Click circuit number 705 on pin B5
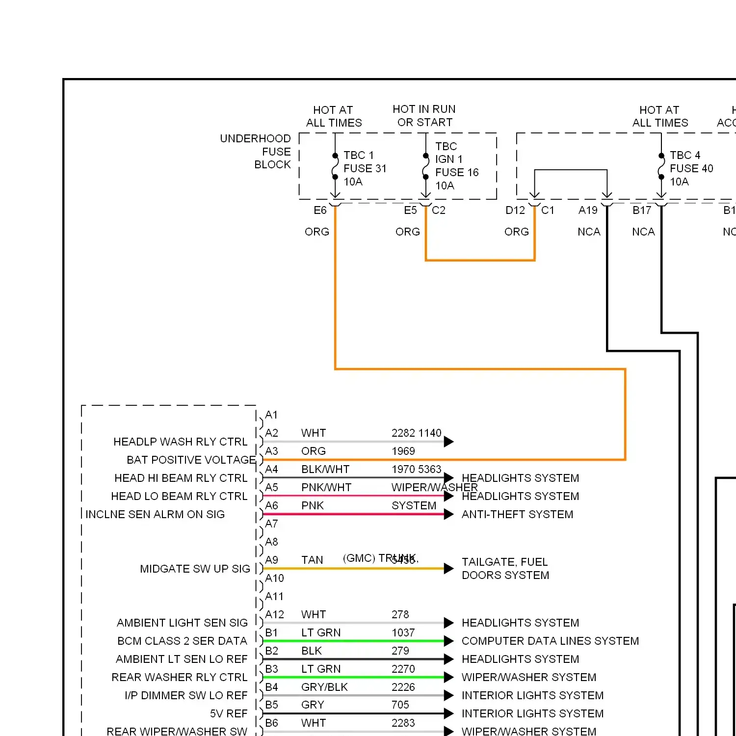 400,705
